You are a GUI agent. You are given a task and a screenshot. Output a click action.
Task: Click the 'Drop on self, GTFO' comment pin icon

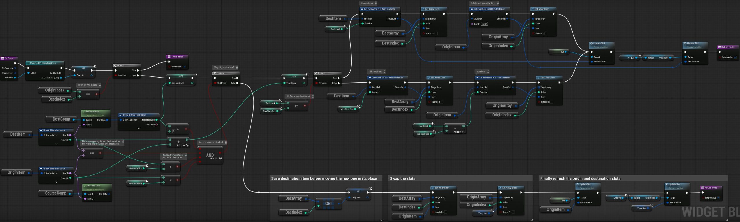pos(100,85)
